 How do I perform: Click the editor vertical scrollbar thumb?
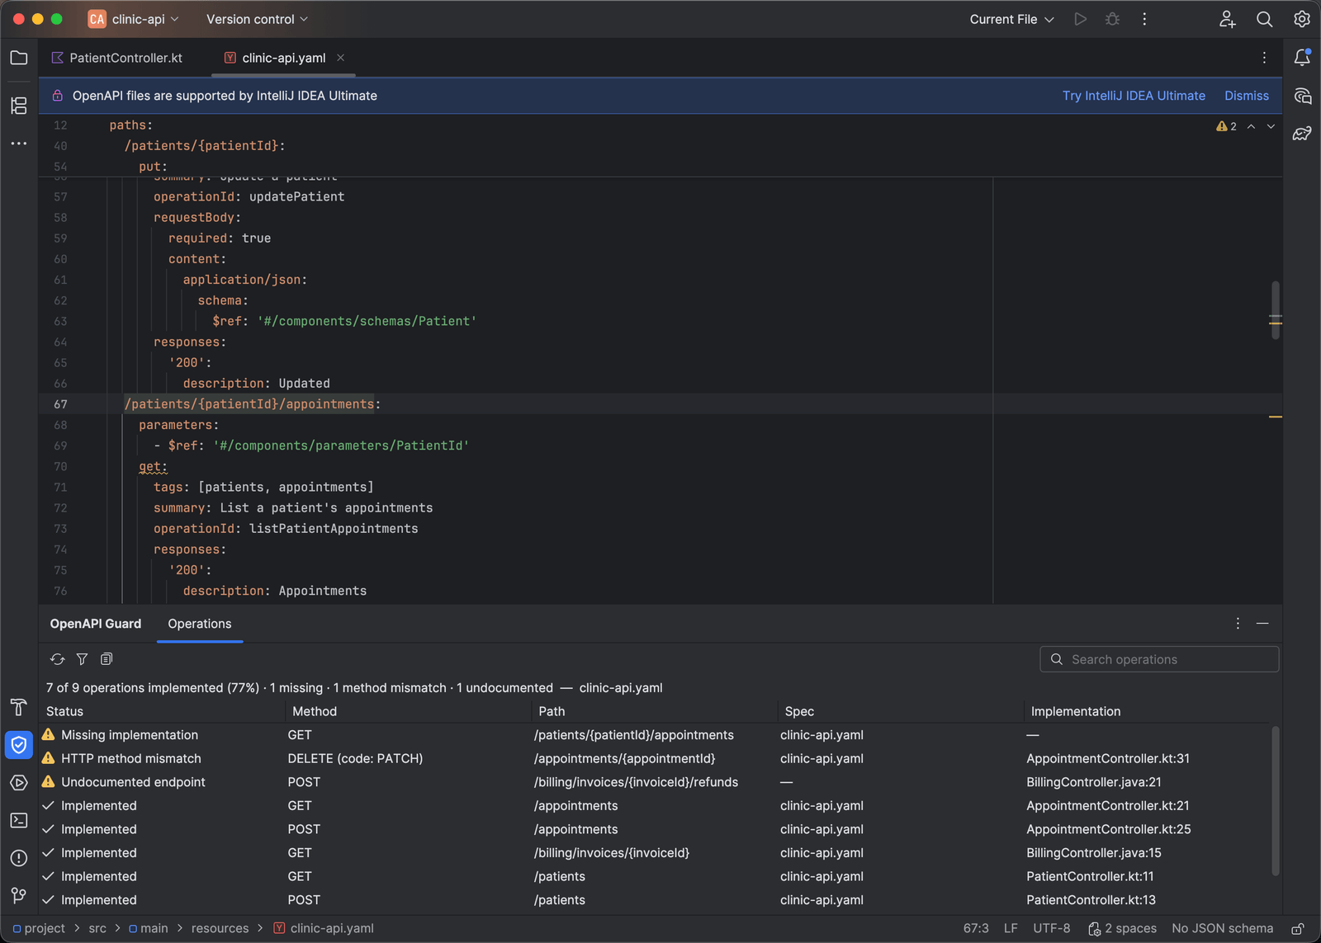tap(1276, 309)
